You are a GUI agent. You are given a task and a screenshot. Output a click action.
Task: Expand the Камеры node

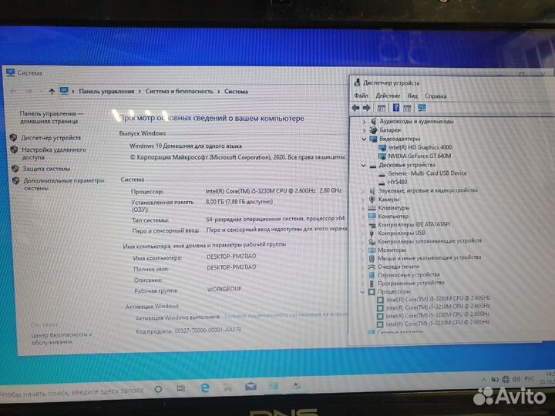[x=363, y=200]
